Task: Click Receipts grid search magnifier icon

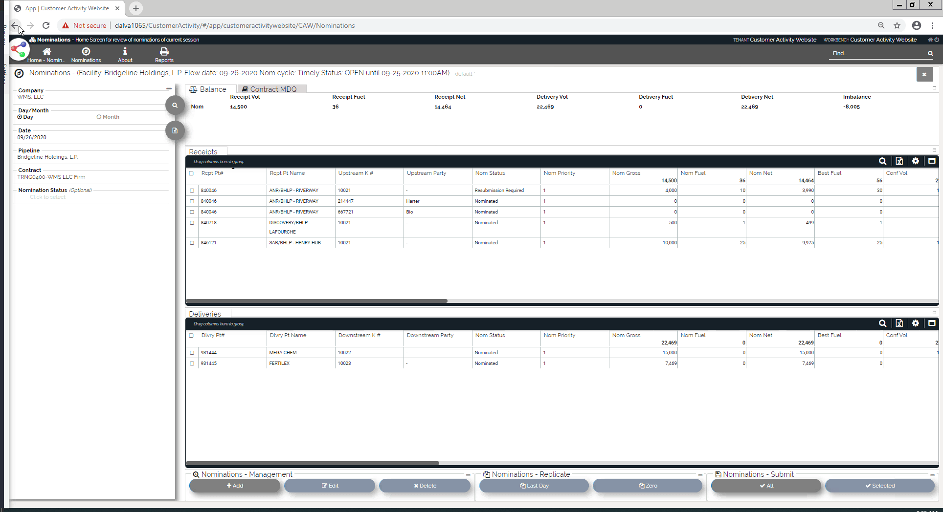Action: [x=882, y=161]
